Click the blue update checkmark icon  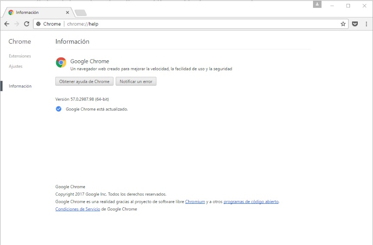59,109
